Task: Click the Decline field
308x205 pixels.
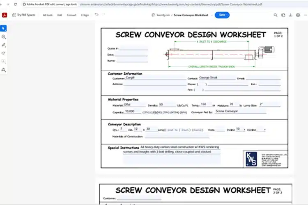Action: click(261, 130)
